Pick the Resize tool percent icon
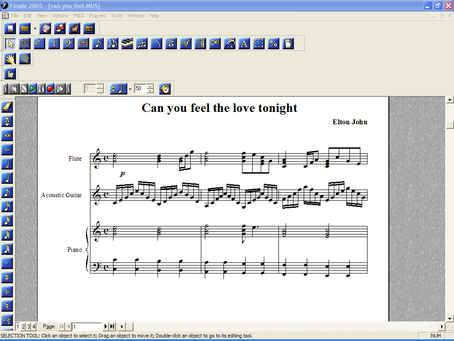This screenshot has height=341, width=454. (274, 44)
